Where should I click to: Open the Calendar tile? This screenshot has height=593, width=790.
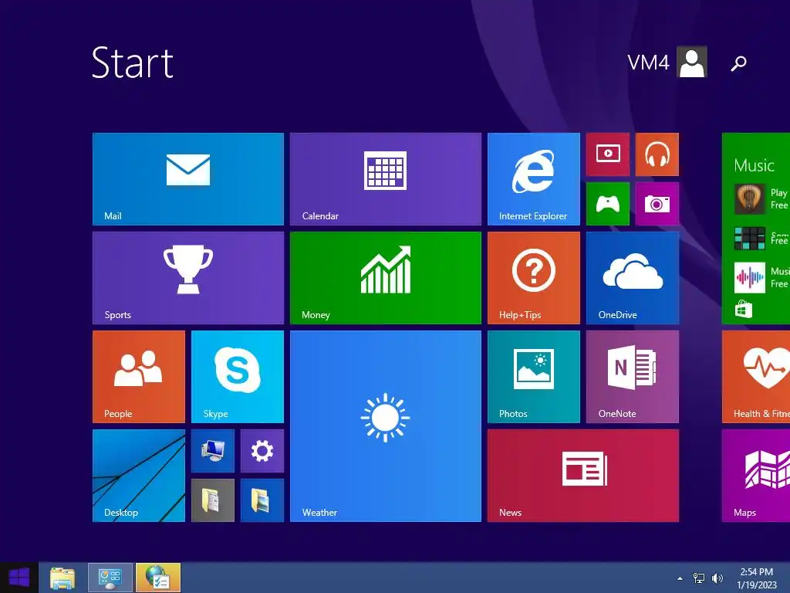386,179
